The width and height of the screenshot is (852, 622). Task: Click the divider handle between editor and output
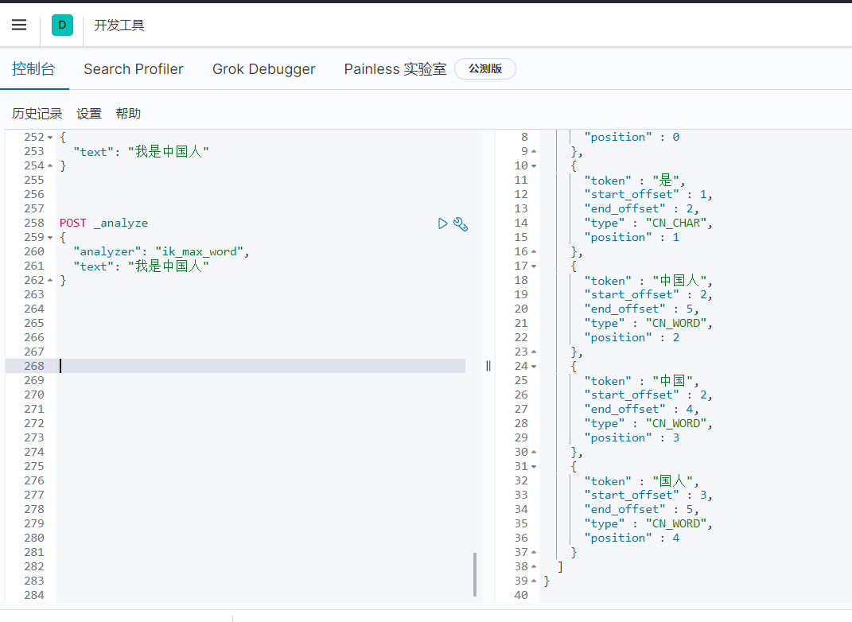(488, 366)
